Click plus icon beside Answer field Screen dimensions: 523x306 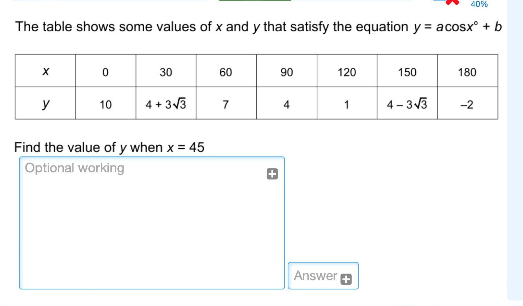coord(346,279)
